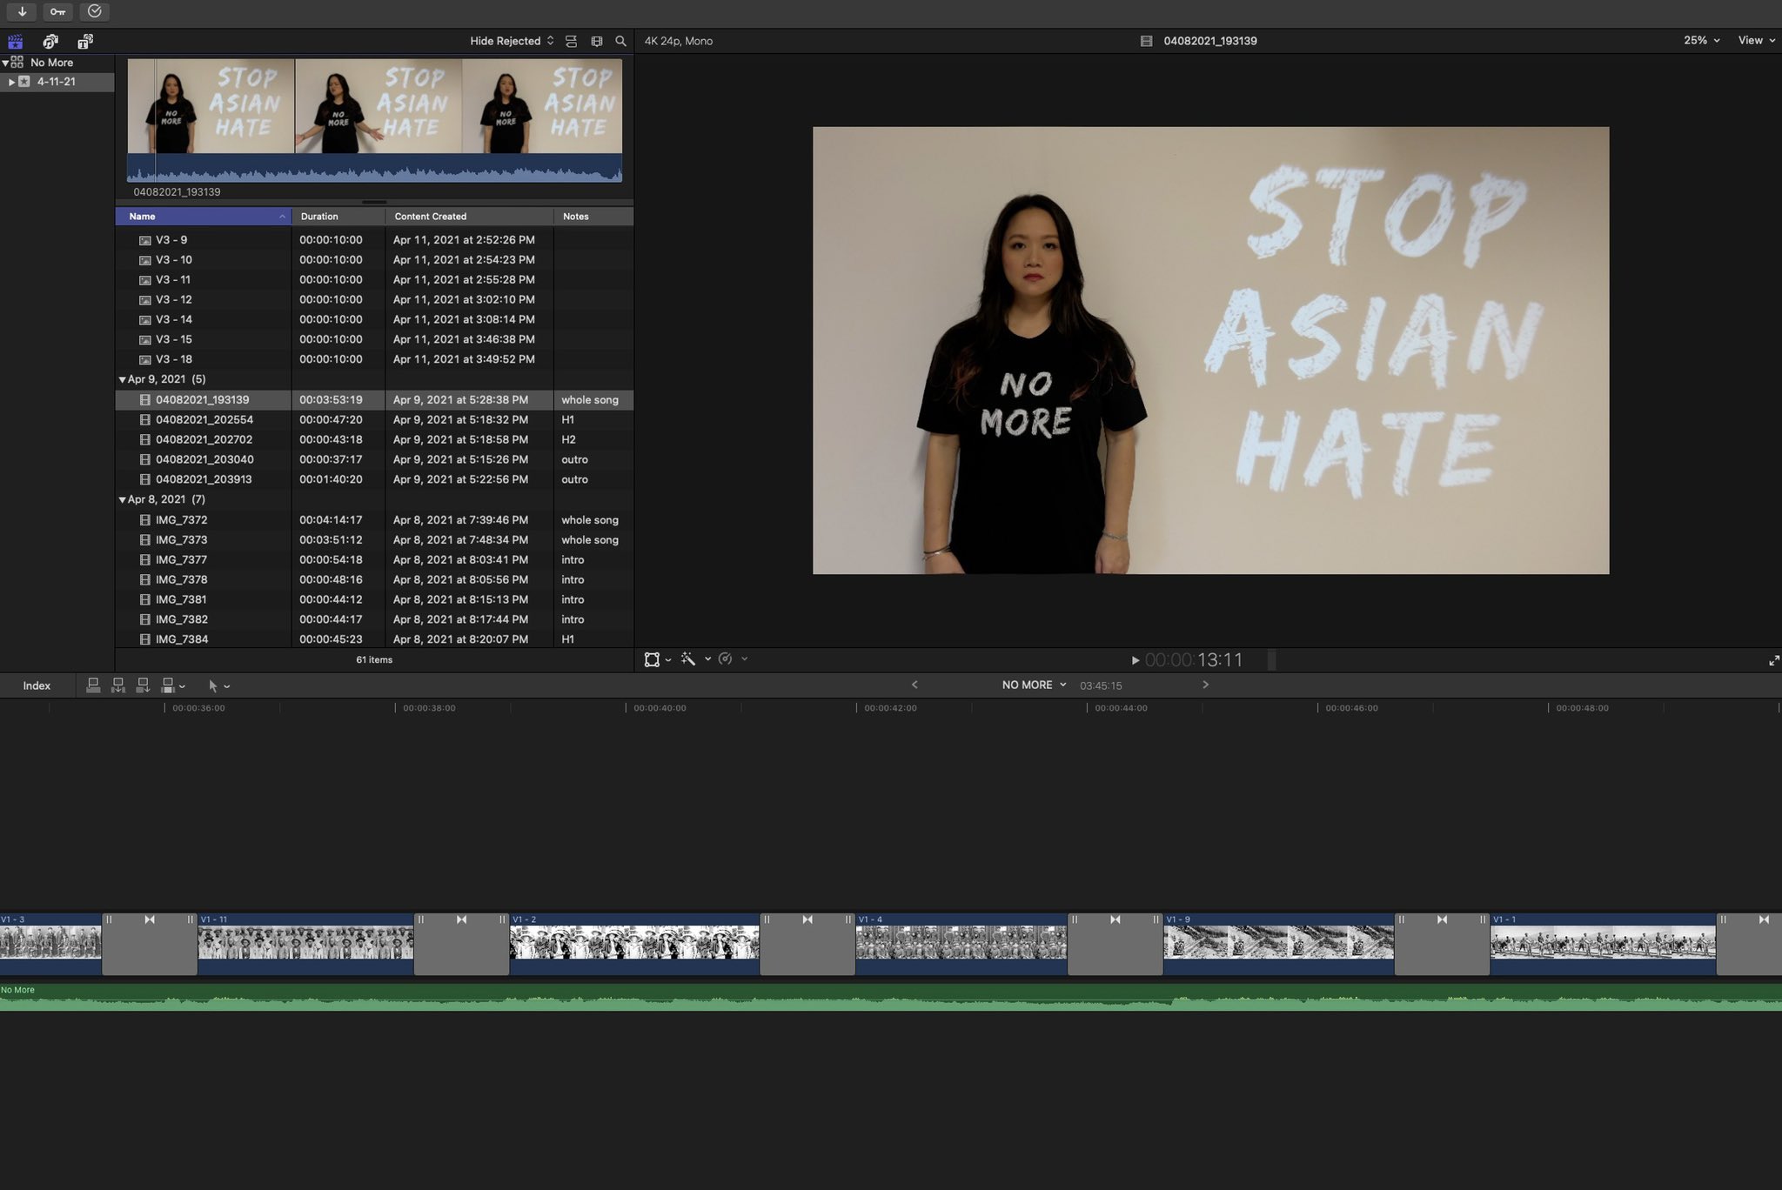
Task: Click the browser search magnifier icon
Action: tap(620, 41)
